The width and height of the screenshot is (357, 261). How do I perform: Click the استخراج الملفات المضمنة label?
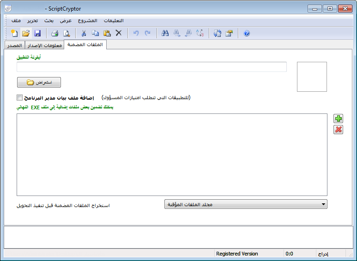coord(63,206)
